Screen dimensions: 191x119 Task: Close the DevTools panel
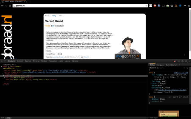189,61
